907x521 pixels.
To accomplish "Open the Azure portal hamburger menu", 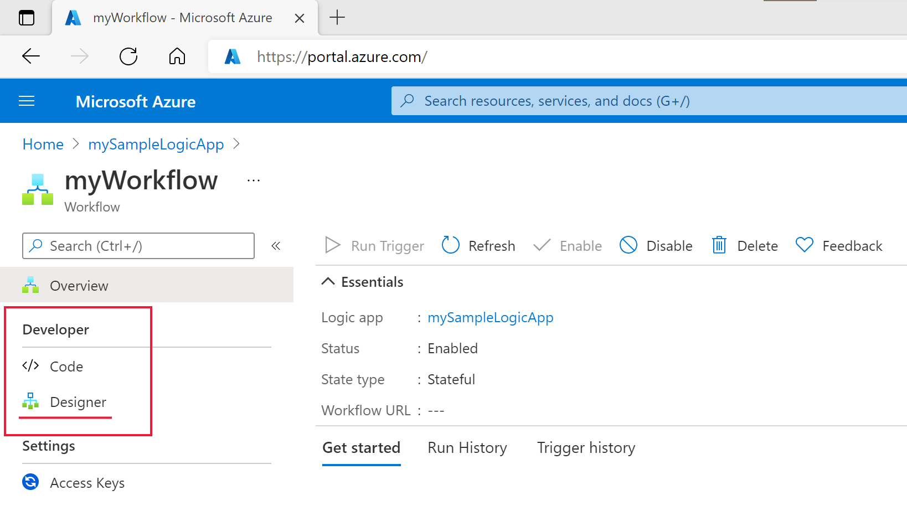I will pyautogui.click(x=27, y=101).
